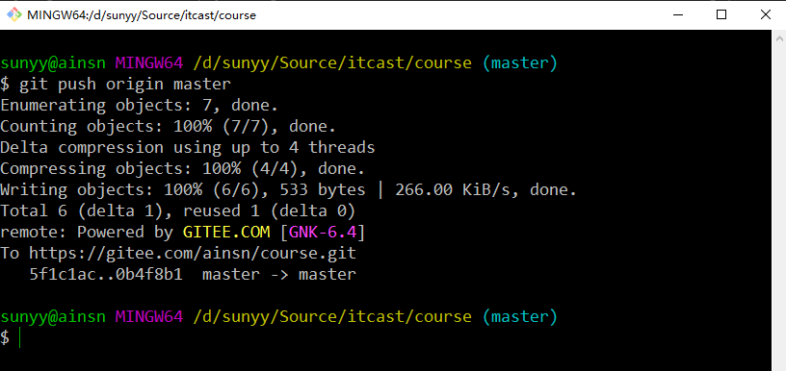Click 'Delta compression using up to 4 threads'

188,147
